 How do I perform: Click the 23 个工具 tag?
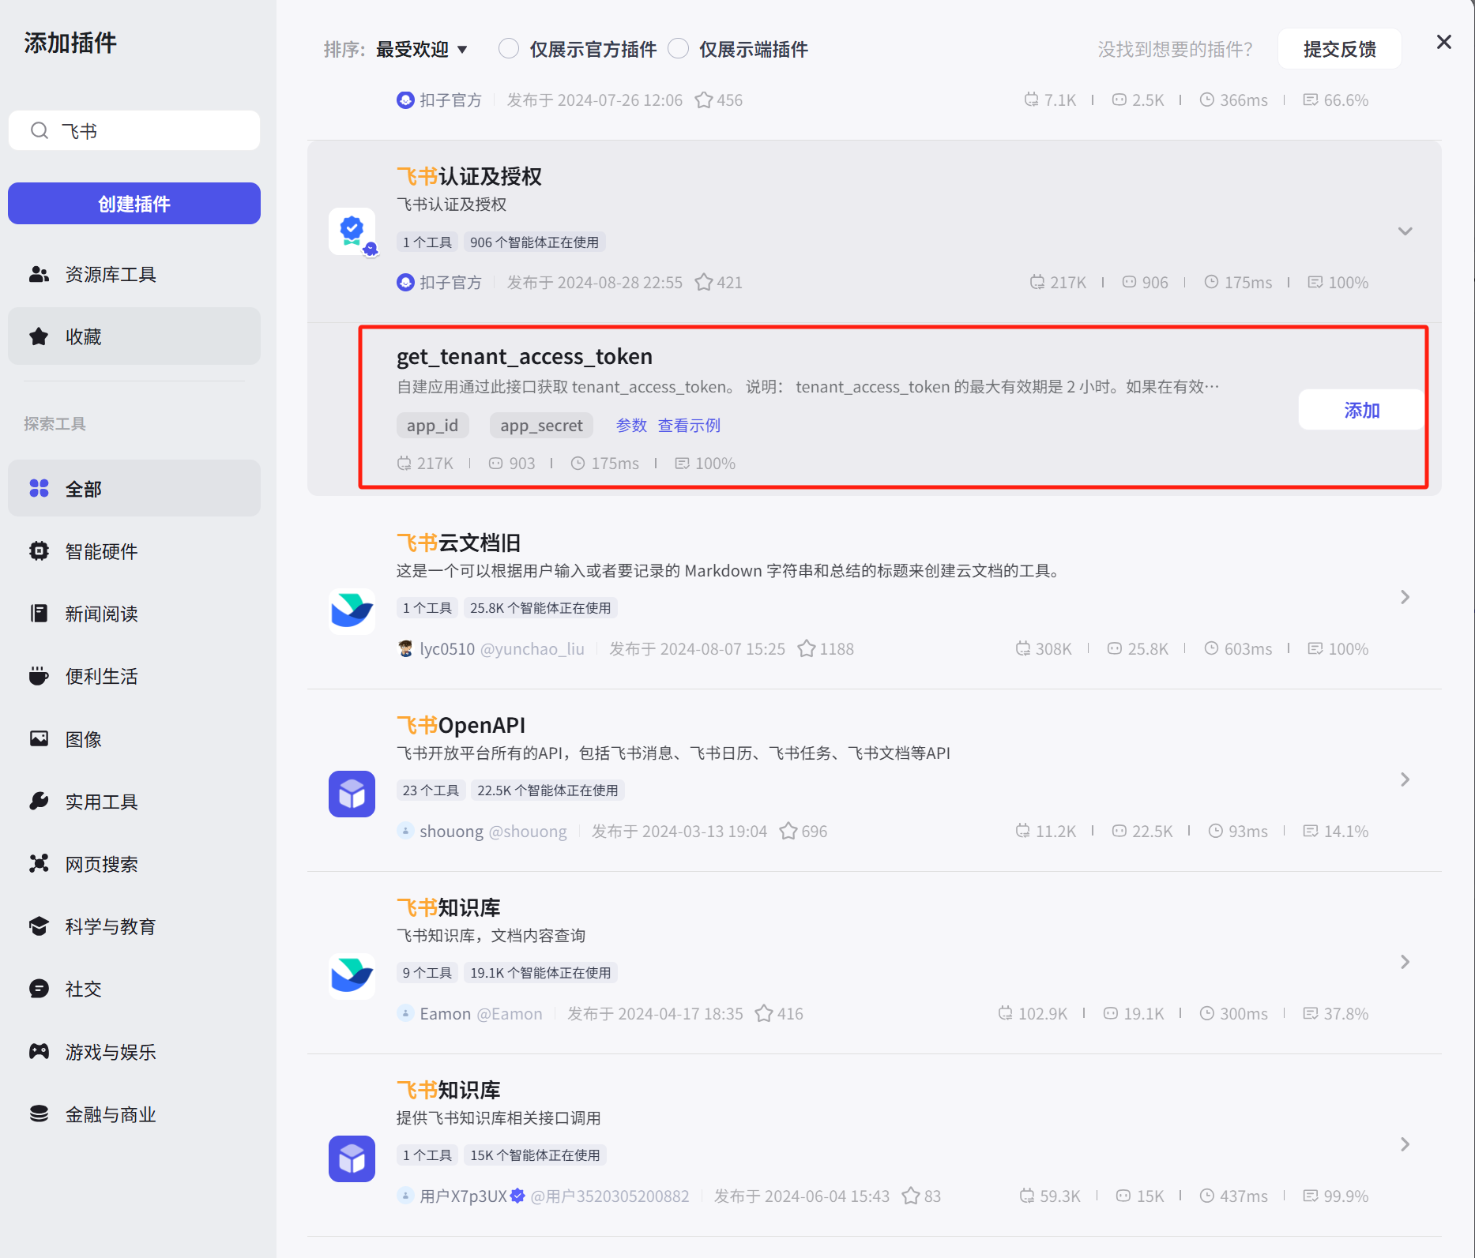pos(431,790)
